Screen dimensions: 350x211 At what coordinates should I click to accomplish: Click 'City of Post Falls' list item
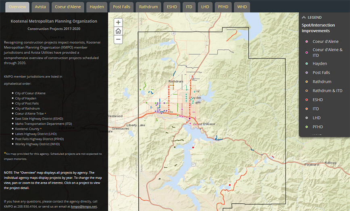coord(27,103)
